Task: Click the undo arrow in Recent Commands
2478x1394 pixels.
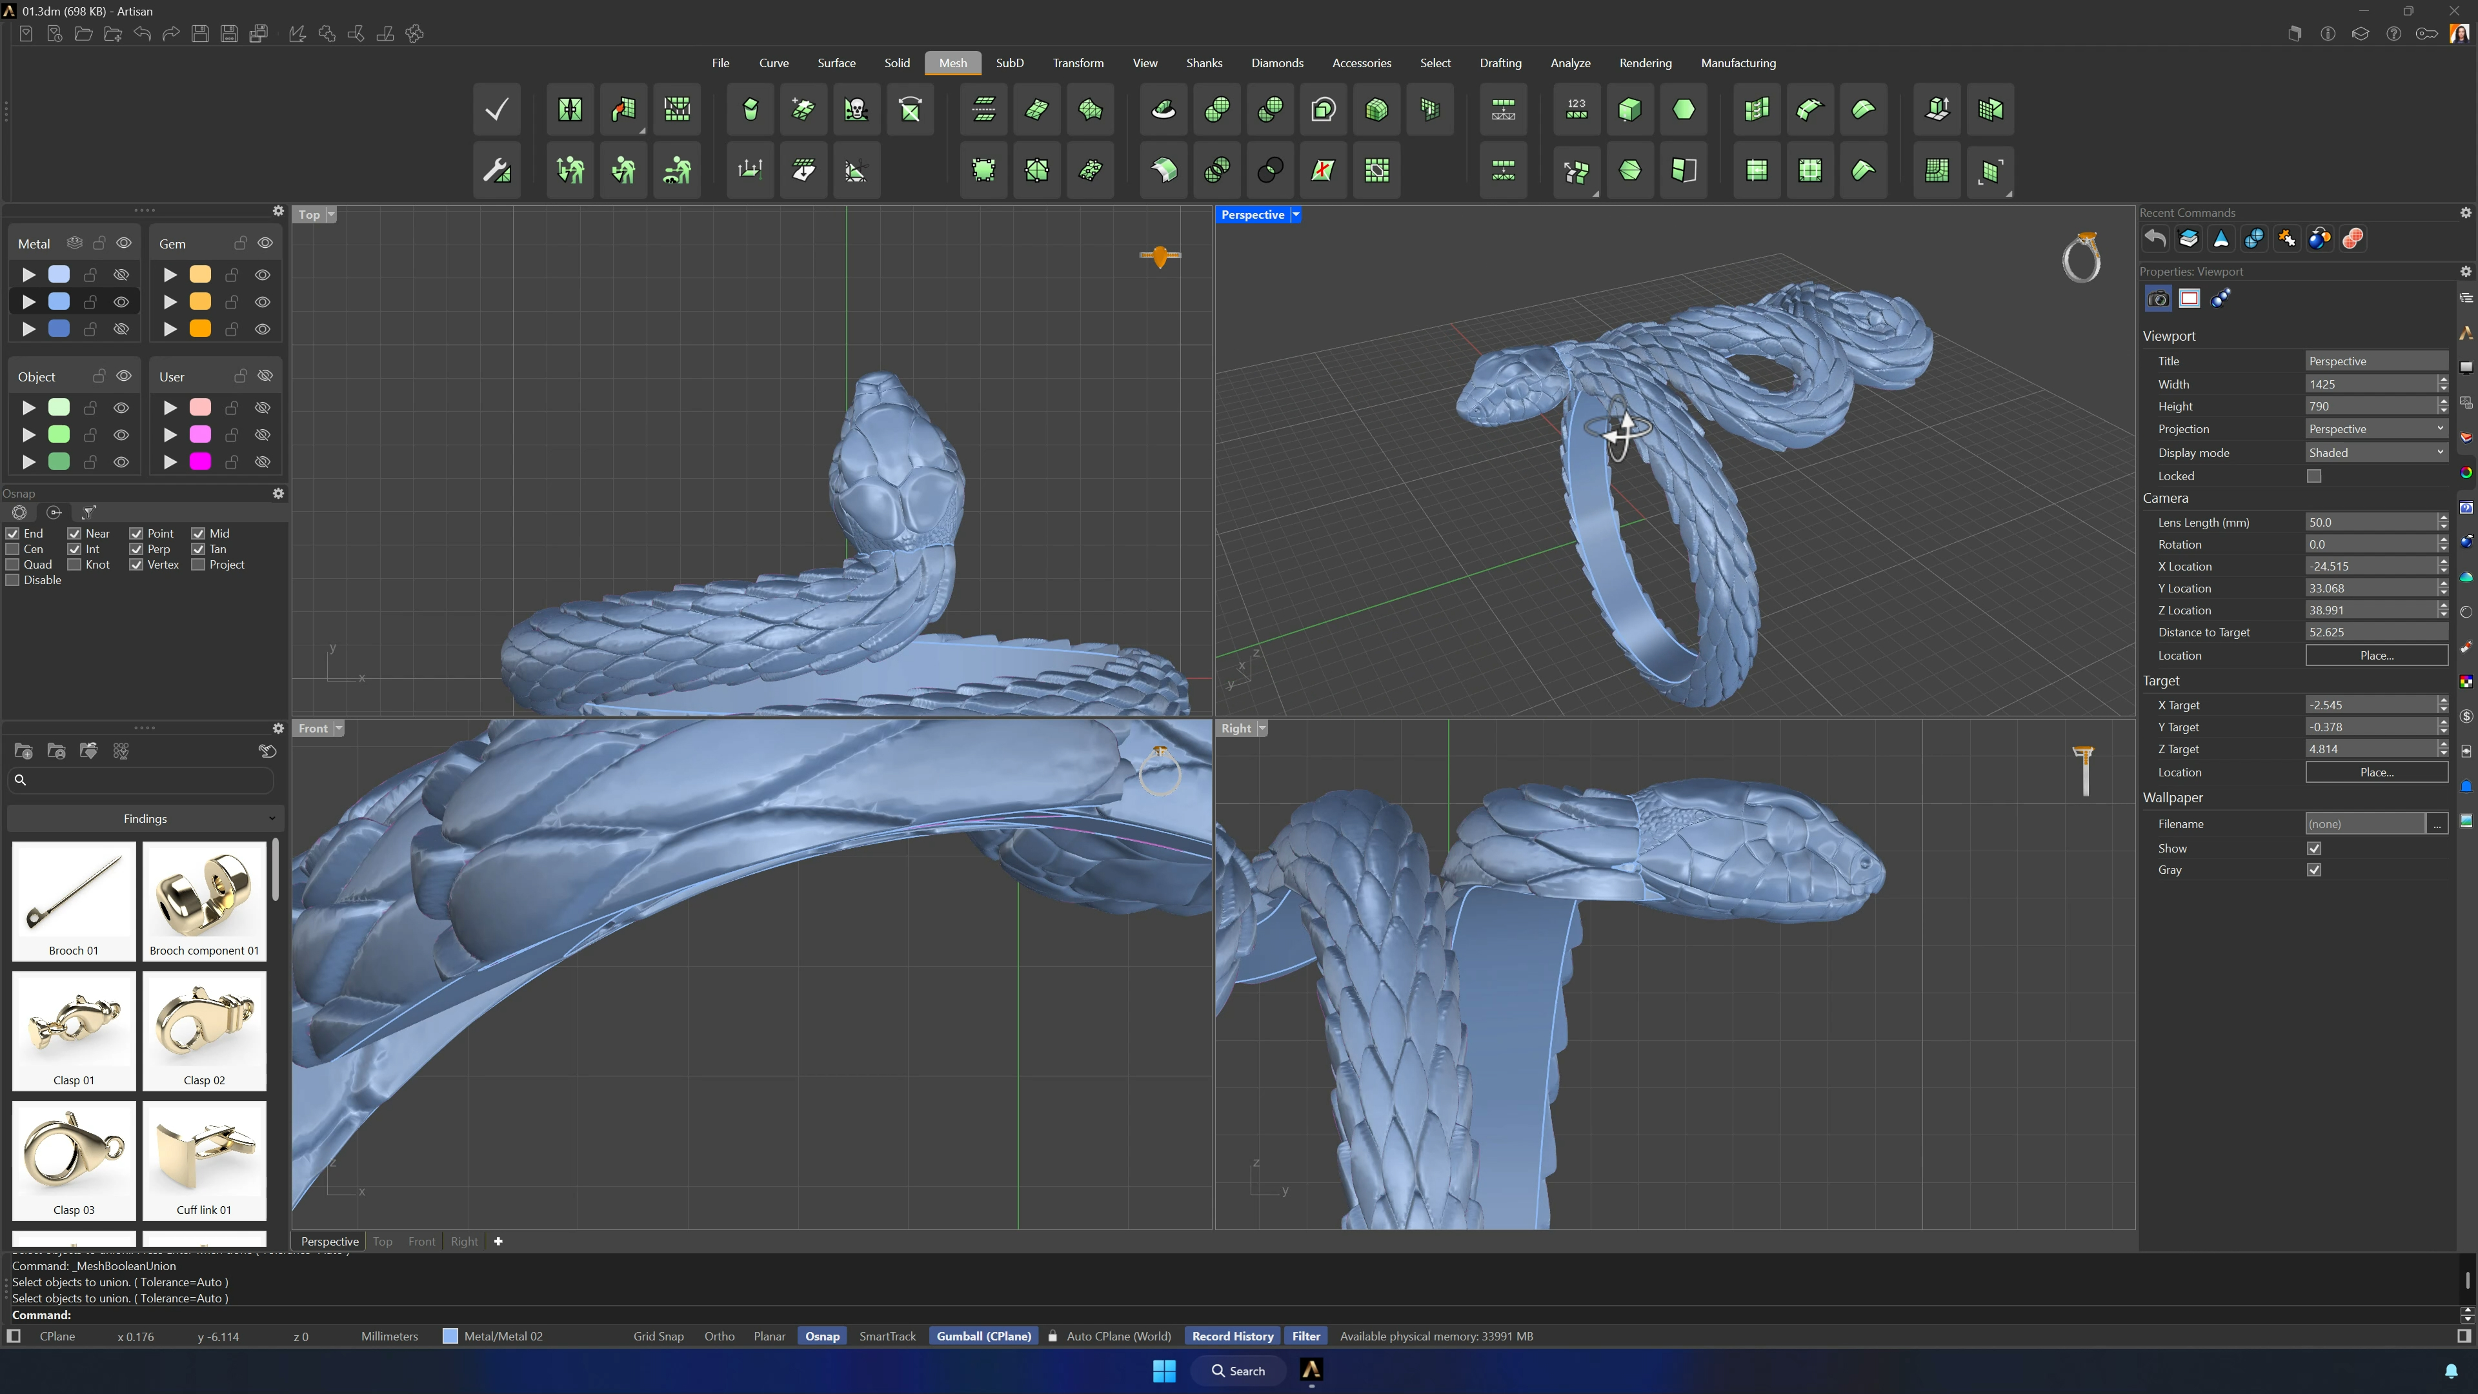Action: point(2156,239)
